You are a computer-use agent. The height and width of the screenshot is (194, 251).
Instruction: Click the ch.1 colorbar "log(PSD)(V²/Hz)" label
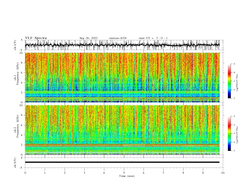tap(237, 83)
